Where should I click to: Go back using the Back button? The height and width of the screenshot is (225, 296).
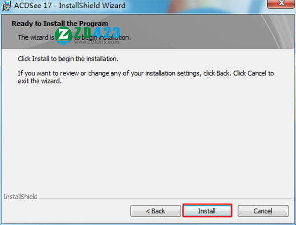pyautogui.click(x=155, y=211)
